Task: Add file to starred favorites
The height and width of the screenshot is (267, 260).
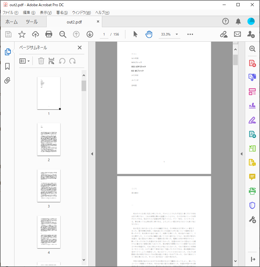Action: pos(22,34)
